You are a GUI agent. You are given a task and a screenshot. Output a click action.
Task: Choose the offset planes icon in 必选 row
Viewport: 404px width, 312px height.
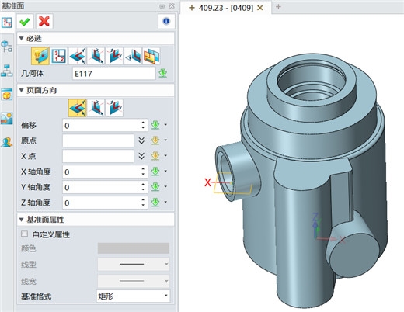point(151,56)
